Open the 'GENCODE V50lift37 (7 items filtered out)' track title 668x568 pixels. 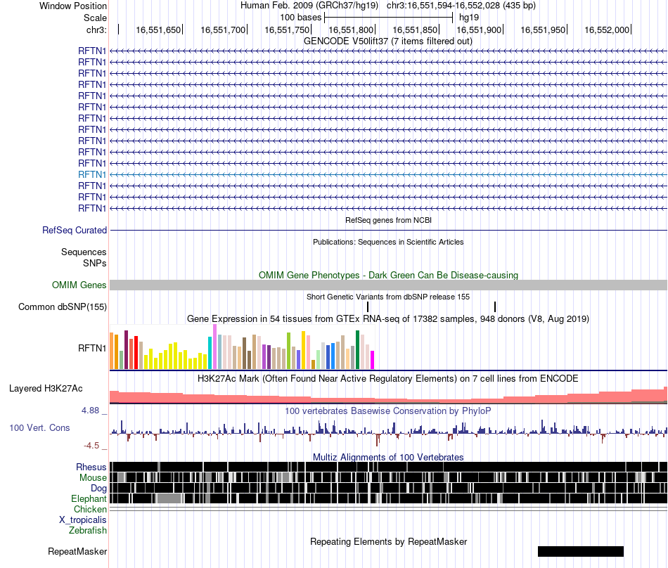click(387, 41)
